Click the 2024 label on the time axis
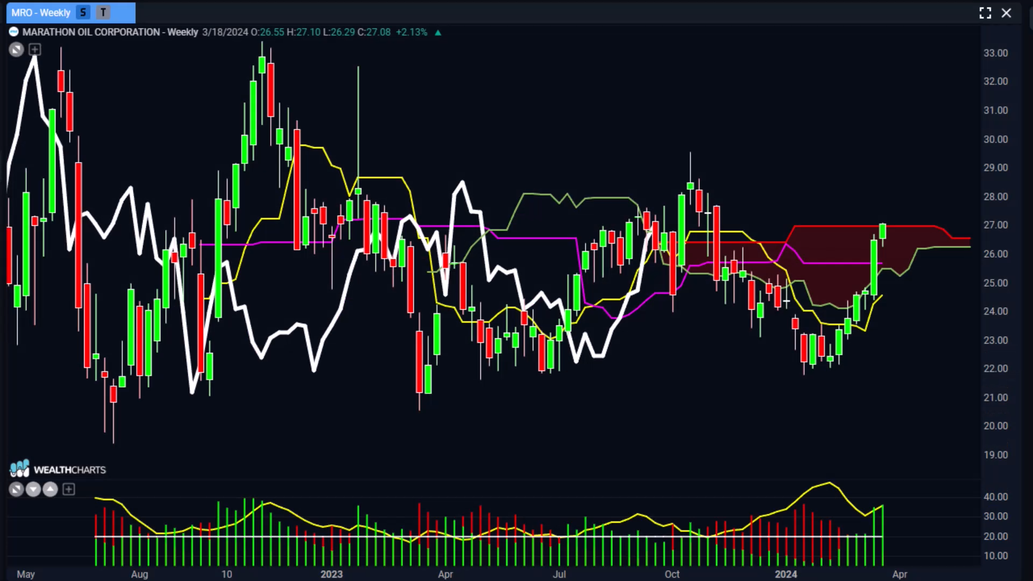 point(786,574)
